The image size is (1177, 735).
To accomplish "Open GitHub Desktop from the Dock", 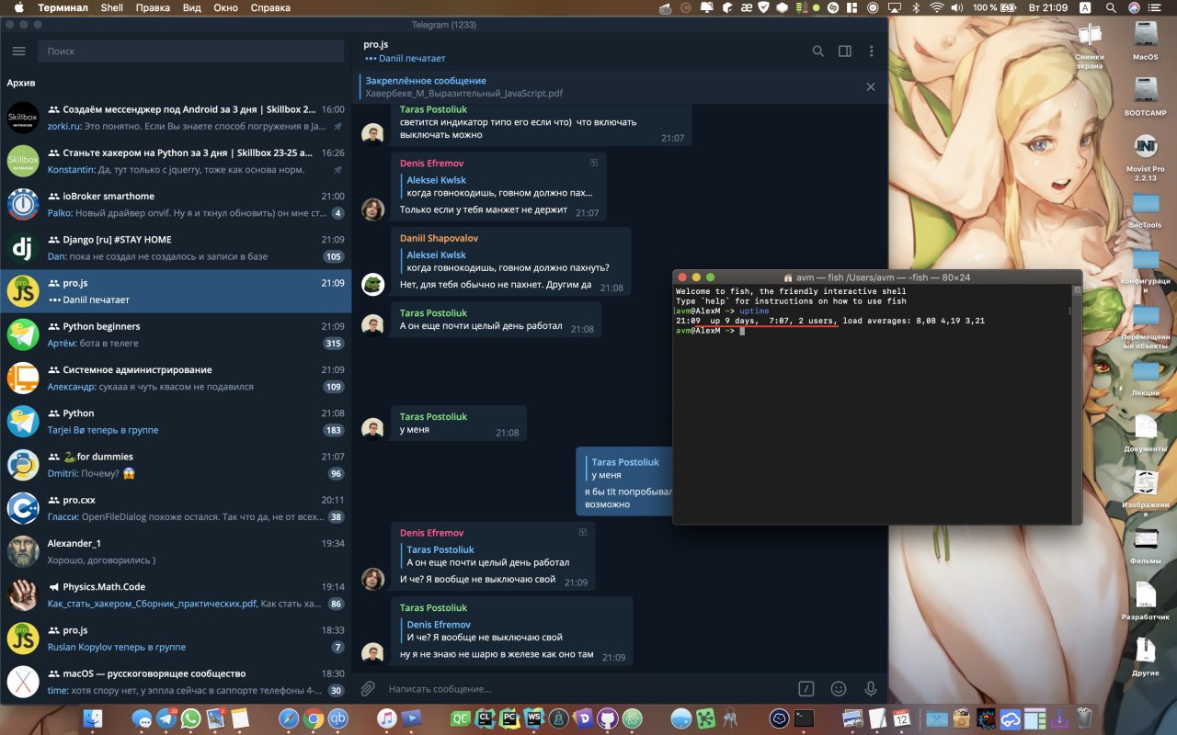I will coord(607,718).
